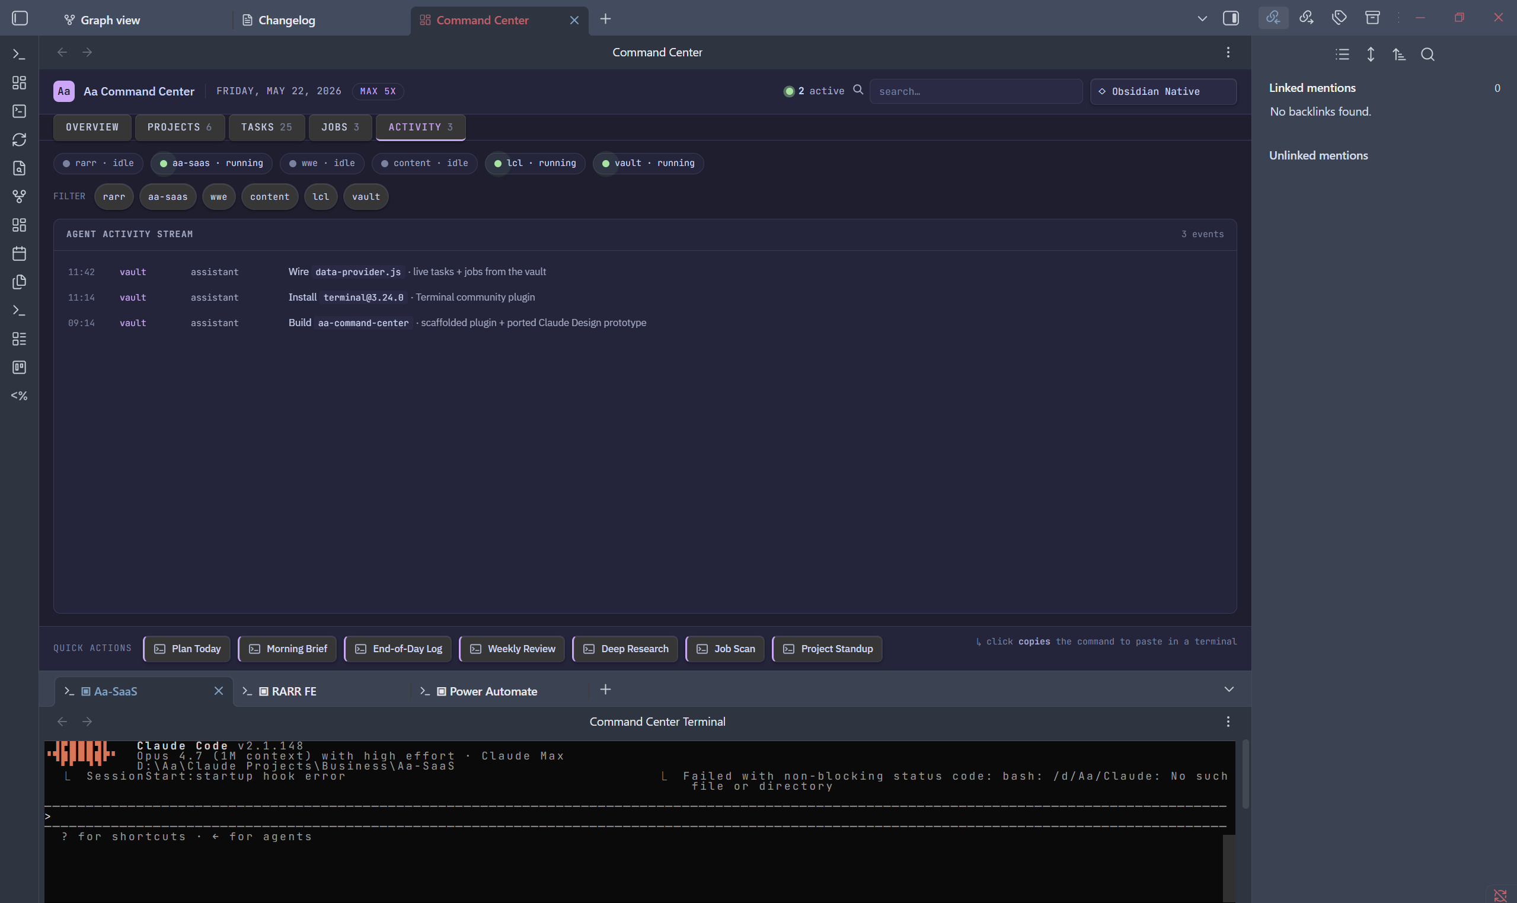This screenshot has height=903, width=1517.
Task: Open the checklist ribbon icon
Action: 20,339
